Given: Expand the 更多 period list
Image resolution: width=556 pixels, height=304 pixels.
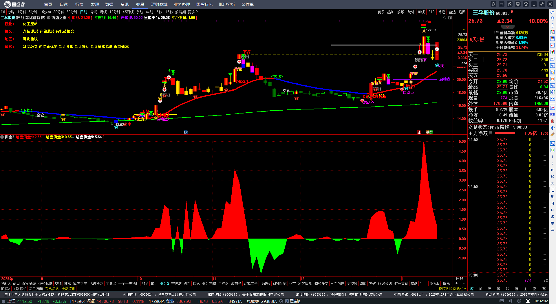Looking at the screenshot, I should coord(193,12).
